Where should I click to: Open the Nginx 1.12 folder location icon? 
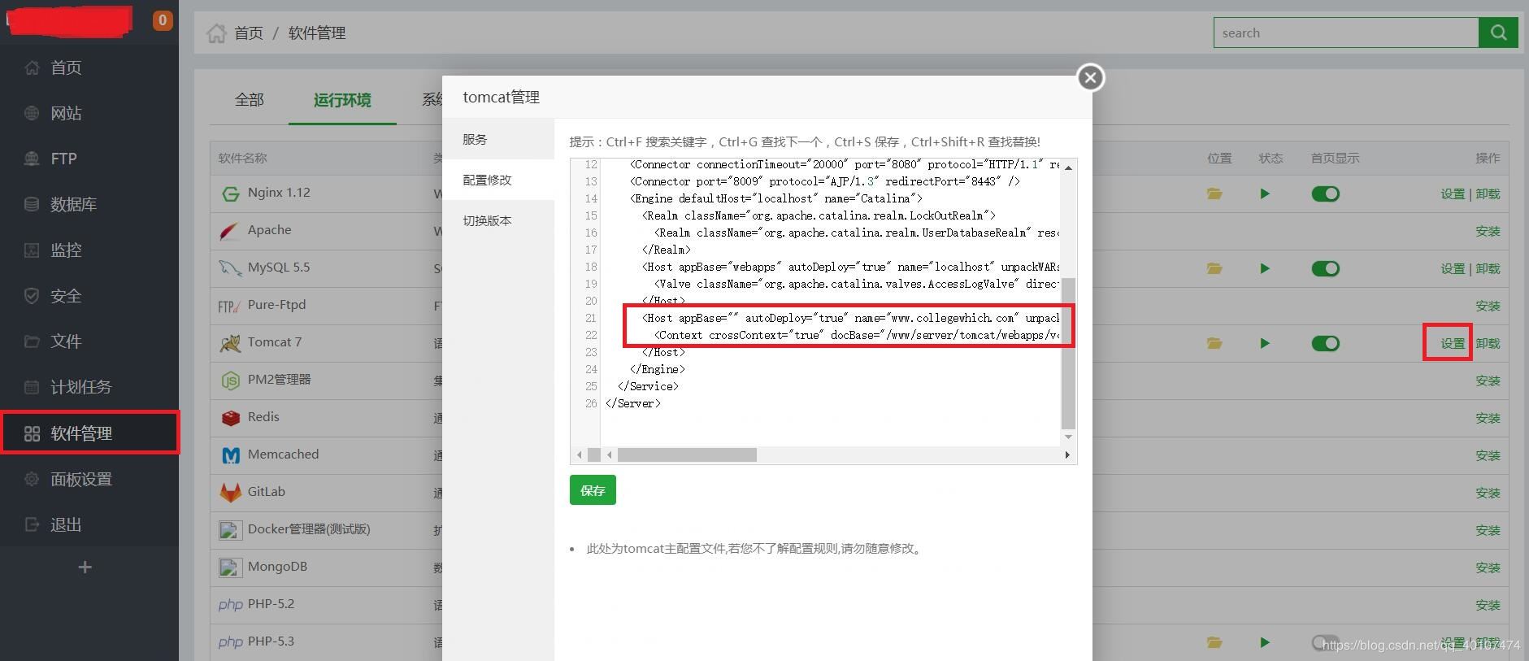click(1214, 194)
